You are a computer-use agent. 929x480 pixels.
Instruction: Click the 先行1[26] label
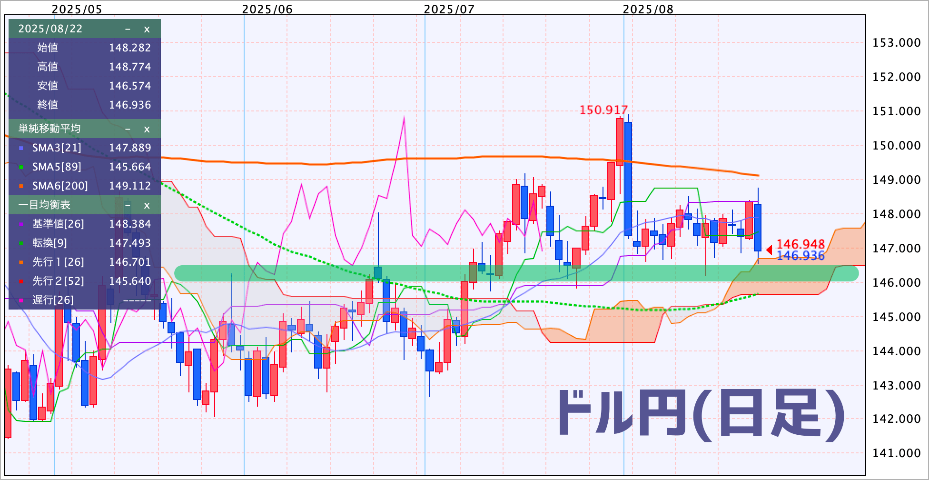pos(58,262)
